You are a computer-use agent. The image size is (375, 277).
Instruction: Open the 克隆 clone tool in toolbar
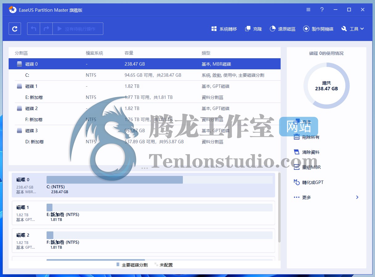click(253, 29)
